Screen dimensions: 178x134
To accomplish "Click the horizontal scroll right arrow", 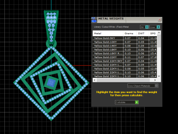I will 155,80.
